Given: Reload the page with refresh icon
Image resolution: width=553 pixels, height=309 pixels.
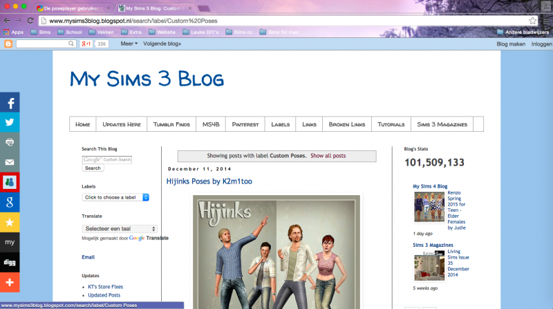Looking at the screenshot, I should tap(30, 21).
